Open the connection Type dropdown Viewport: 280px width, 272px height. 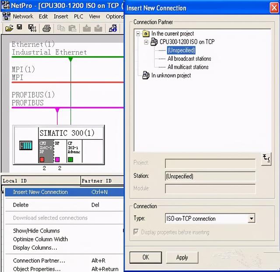(251, 219)
